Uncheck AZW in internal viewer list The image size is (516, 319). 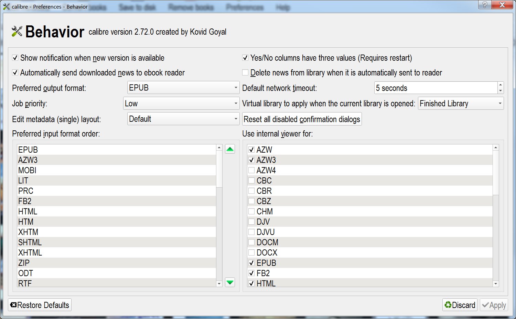[251, 150]
